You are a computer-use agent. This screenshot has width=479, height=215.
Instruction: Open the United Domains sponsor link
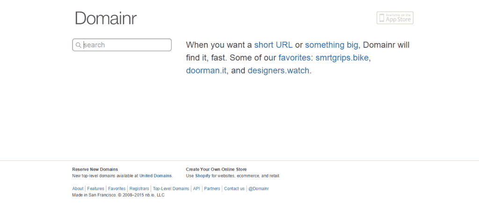[x=155, y=176]
